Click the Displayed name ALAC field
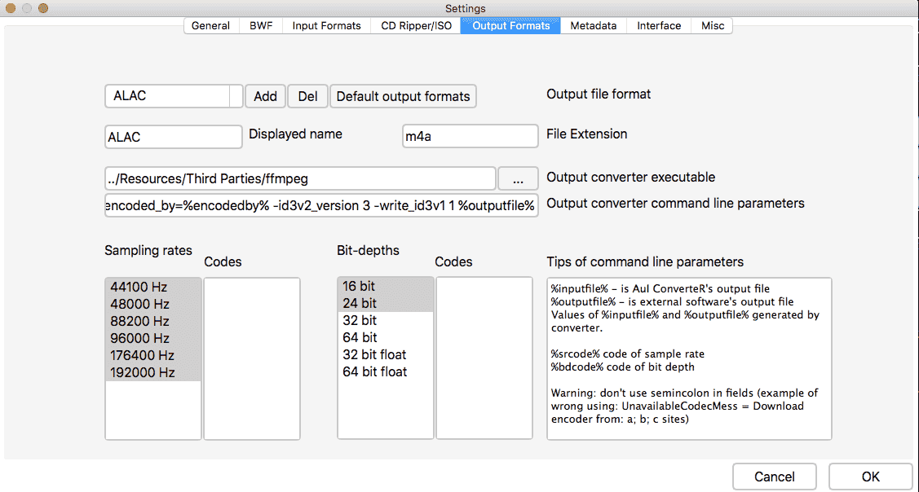This screenshot has height=492, width=919. coord(174,137)
